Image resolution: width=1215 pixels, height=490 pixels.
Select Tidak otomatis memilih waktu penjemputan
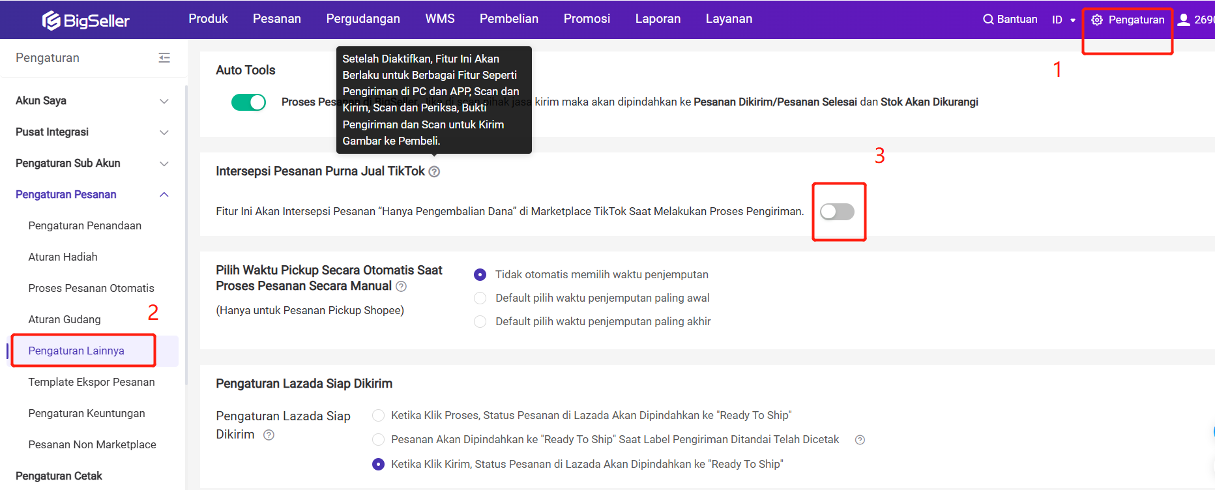pos(480,275)
